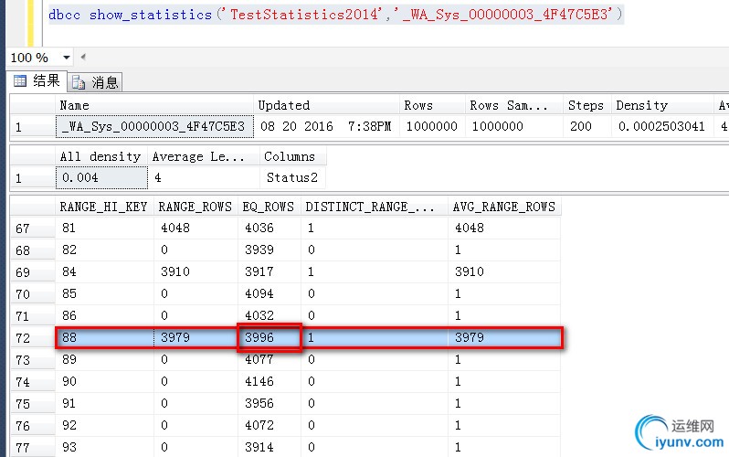
Task: Click the results grid icon on 结果 tab
Action: click(x=20, y=81)
